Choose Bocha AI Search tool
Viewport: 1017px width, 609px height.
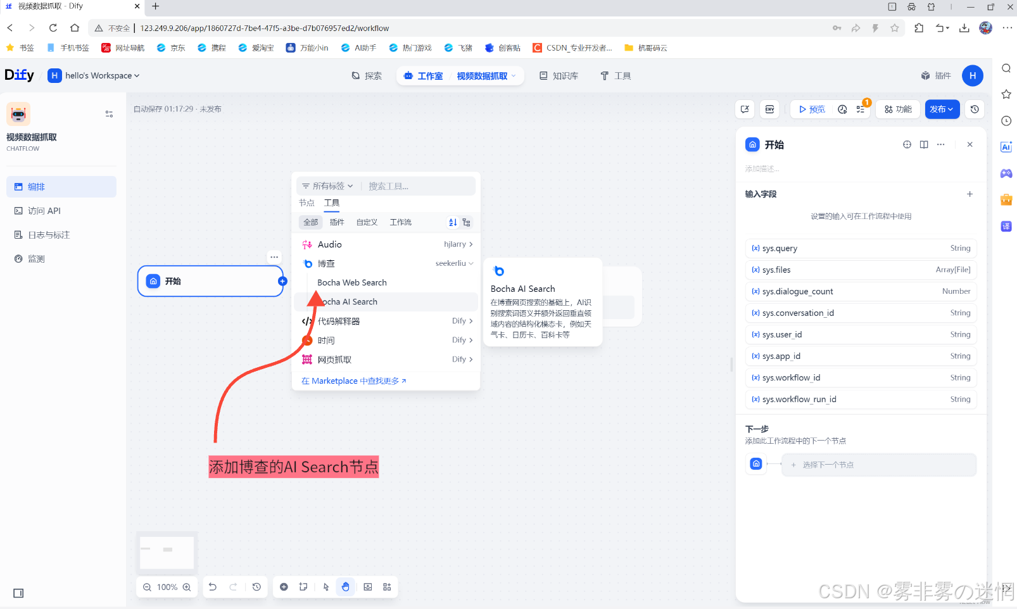pos(386,302)
